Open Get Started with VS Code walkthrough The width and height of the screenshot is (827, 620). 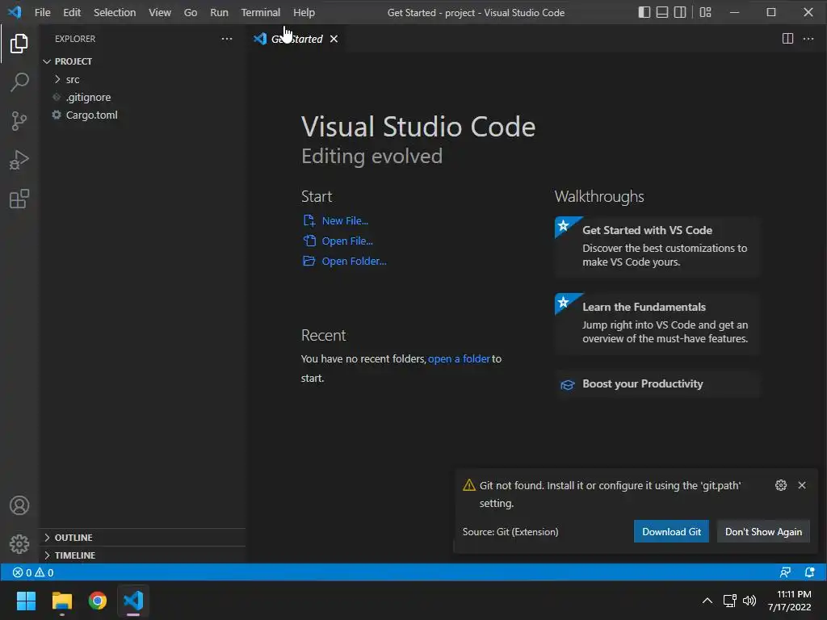coord(657,246)
